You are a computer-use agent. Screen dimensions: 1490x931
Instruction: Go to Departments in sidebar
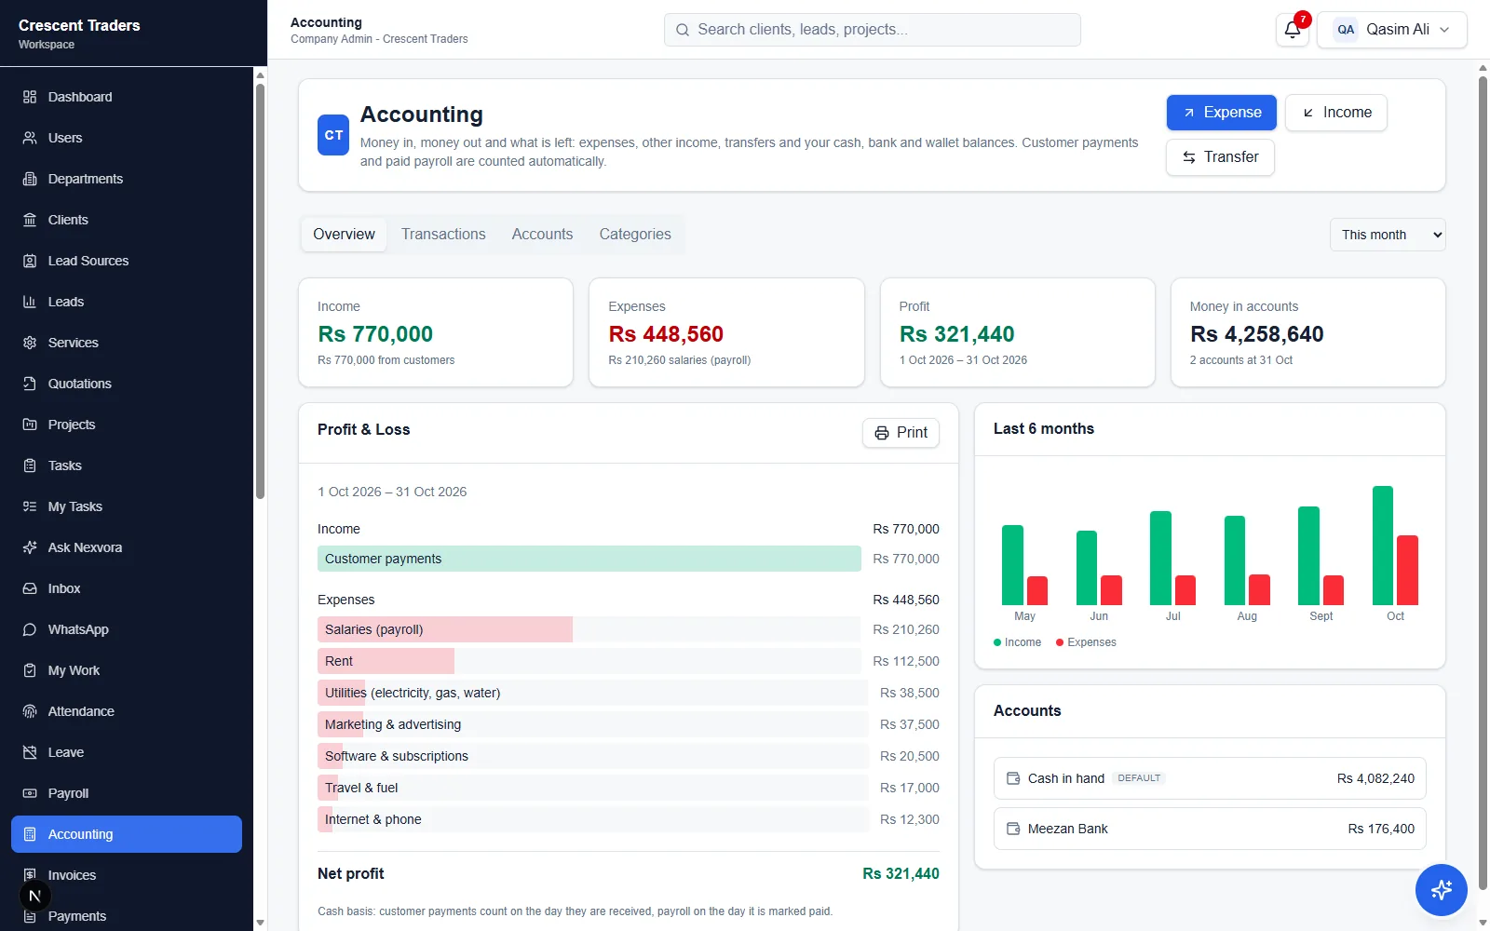(x=127, y=179)
